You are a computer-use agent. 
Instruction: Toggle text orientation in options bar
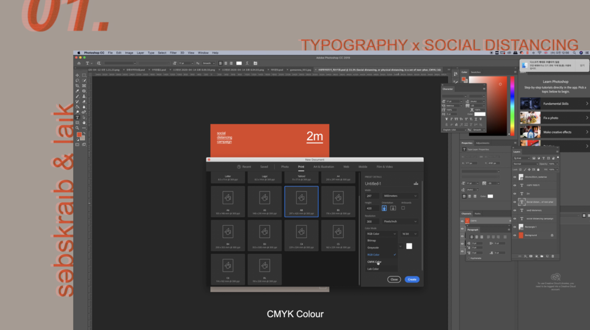coord(98,63)
